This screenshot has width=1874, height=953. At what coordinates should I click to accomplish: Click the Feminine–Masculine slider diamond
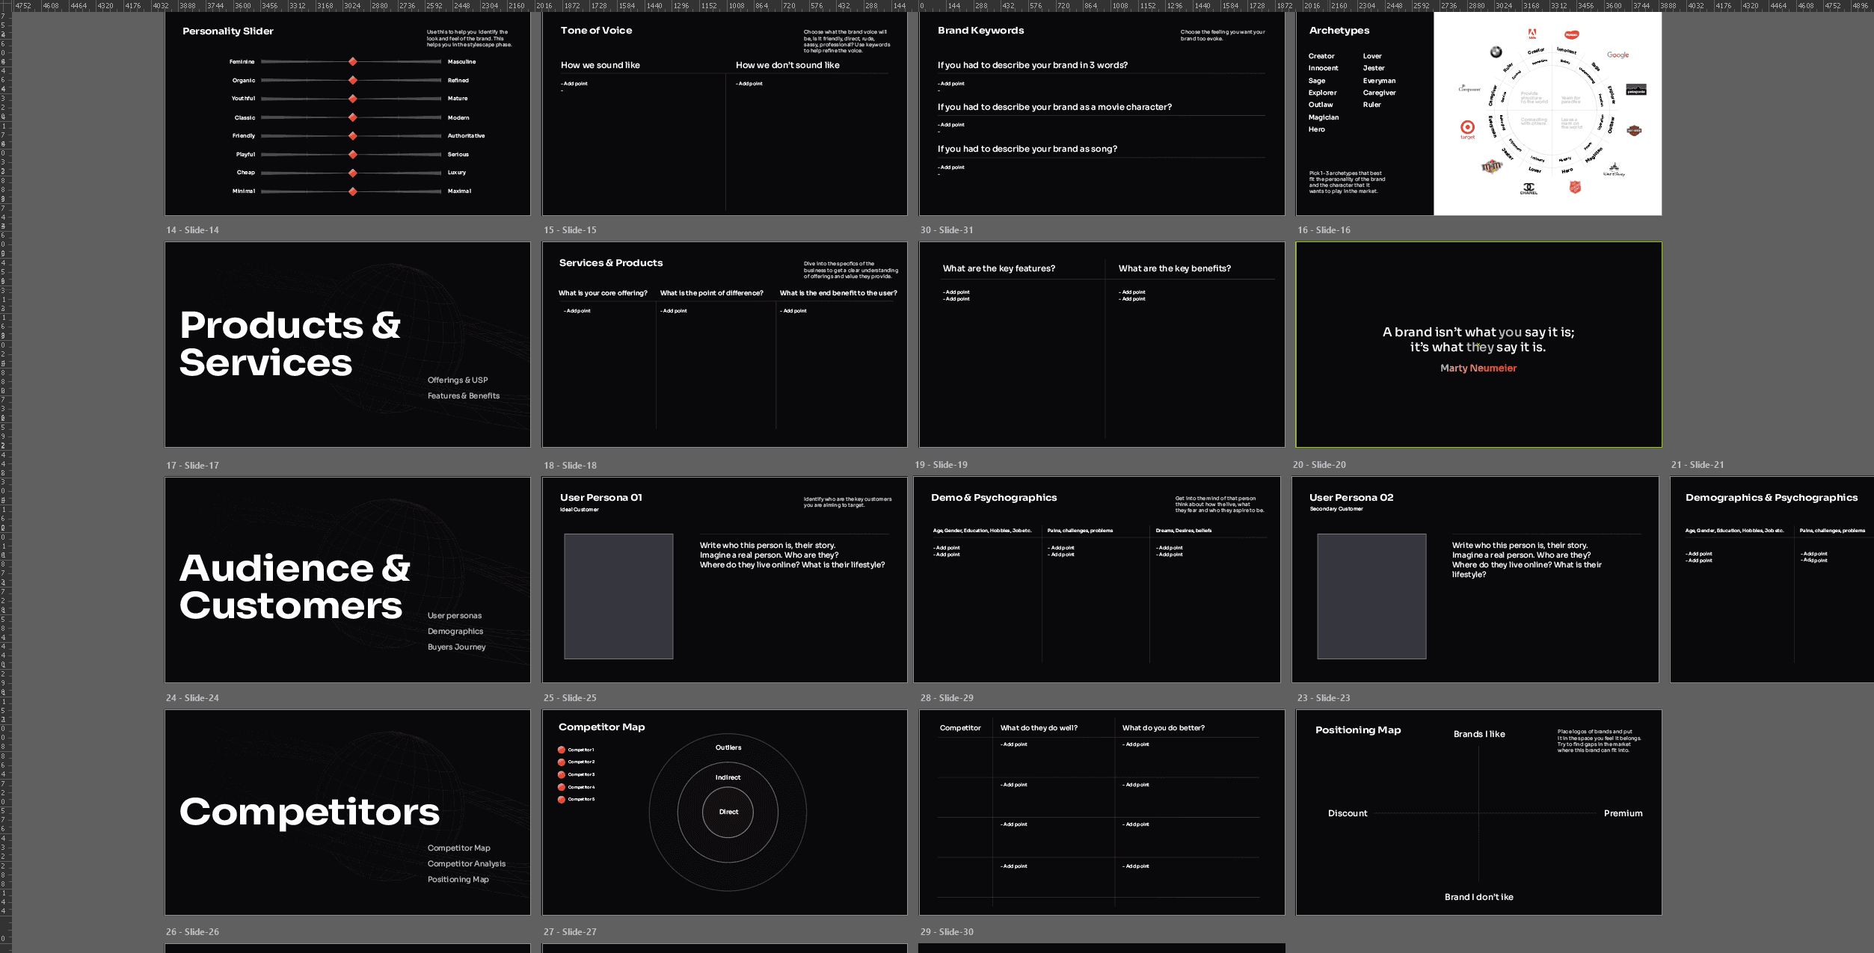pyautogui.click(x=352, y=61)
